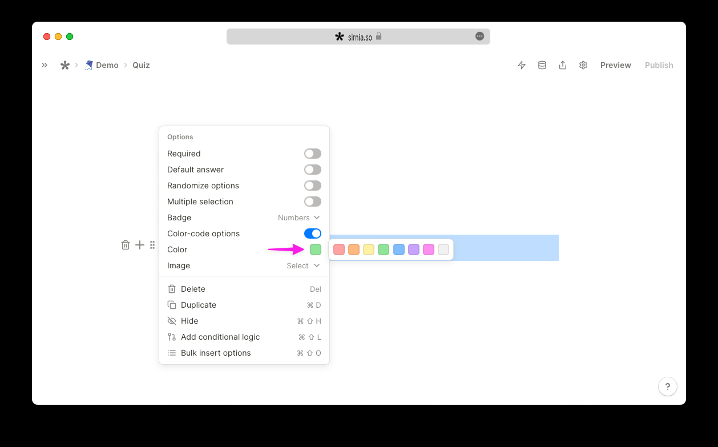This screenshot has height=447, width=718.
Task: Open the workspace asterisk home icon
Action: coord(65,65)
